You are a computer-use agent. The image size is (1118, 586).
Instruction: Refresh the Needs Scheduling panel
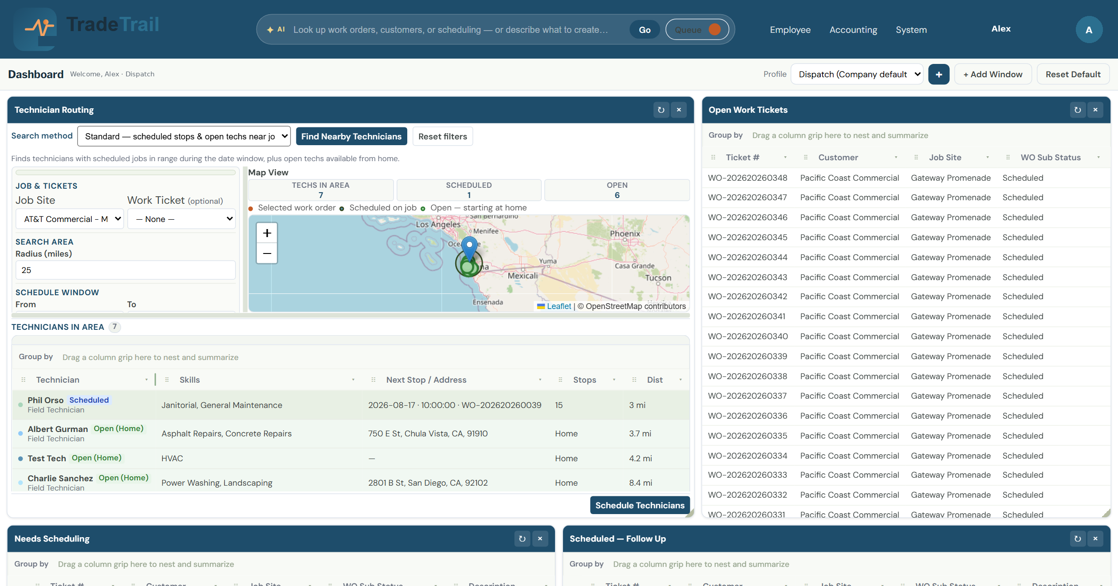point(522,539)
